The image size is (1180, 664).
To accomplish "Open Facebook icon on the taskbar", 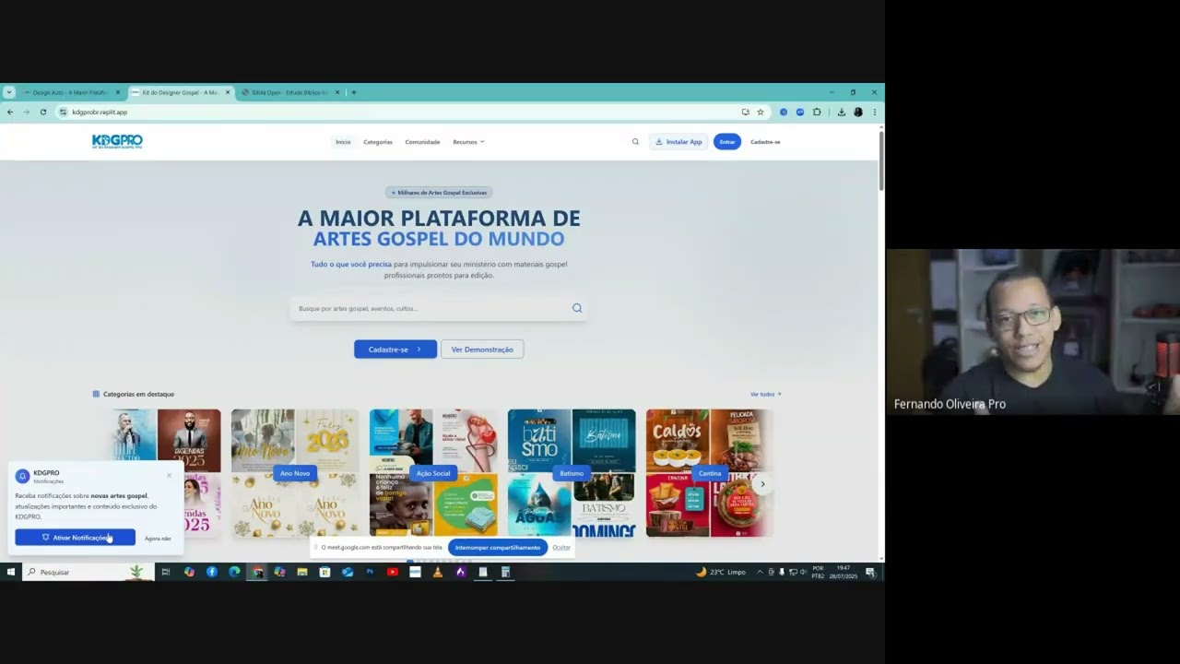I will click(x=212, y=572).
